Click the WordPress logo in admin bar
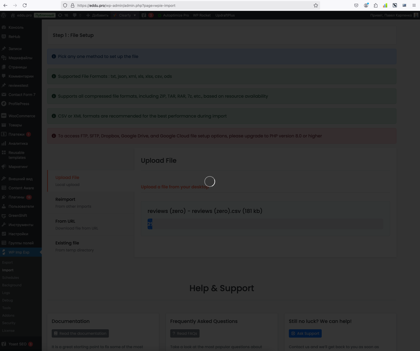 (4, 15)
